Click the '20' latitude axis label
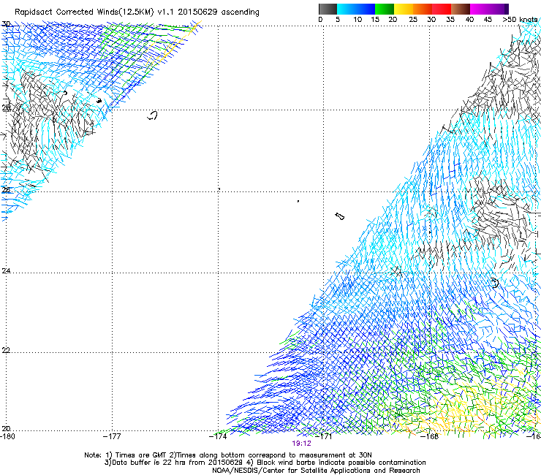This screenshot has width=541, height=475. click(6, 429)
